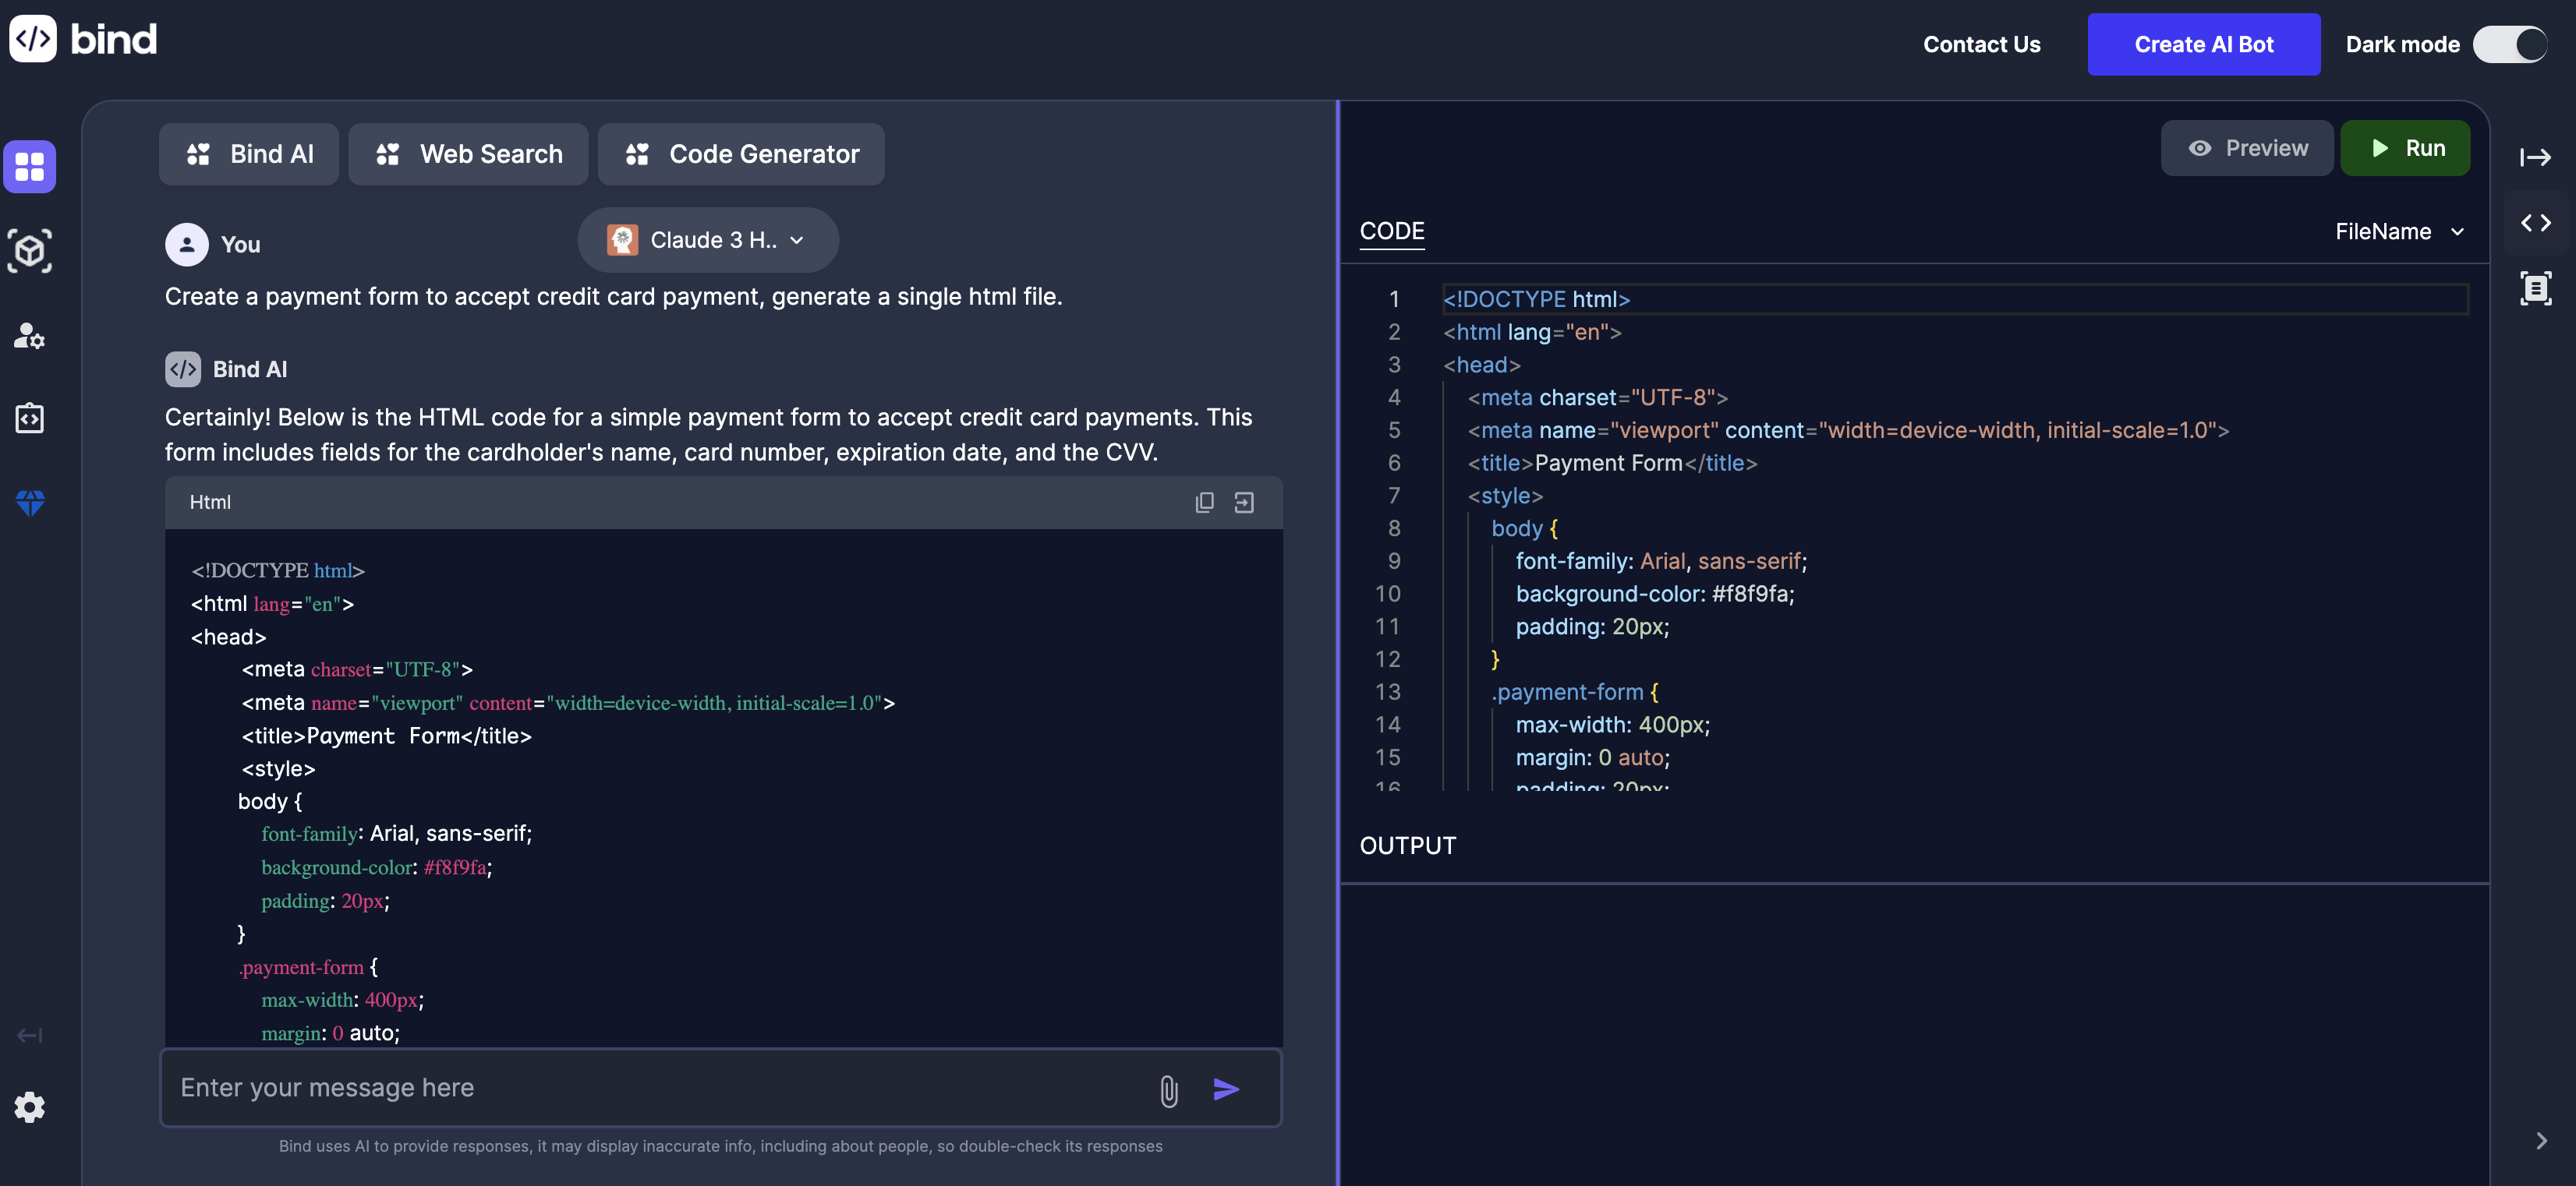Click the blue diamond premium icon
This screenshot has width=2576, height=1186.
[30, 503]
